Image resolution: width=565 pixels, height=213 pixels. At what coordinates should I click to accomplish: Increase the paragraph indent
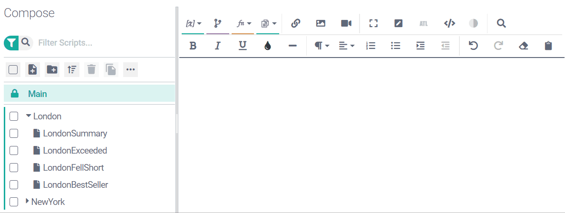420,46
